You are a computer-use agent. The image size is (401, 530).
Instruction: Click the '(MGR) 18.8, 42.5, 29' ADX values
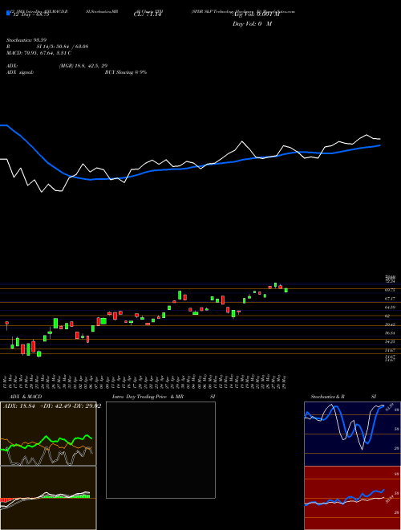click(83, 66)
